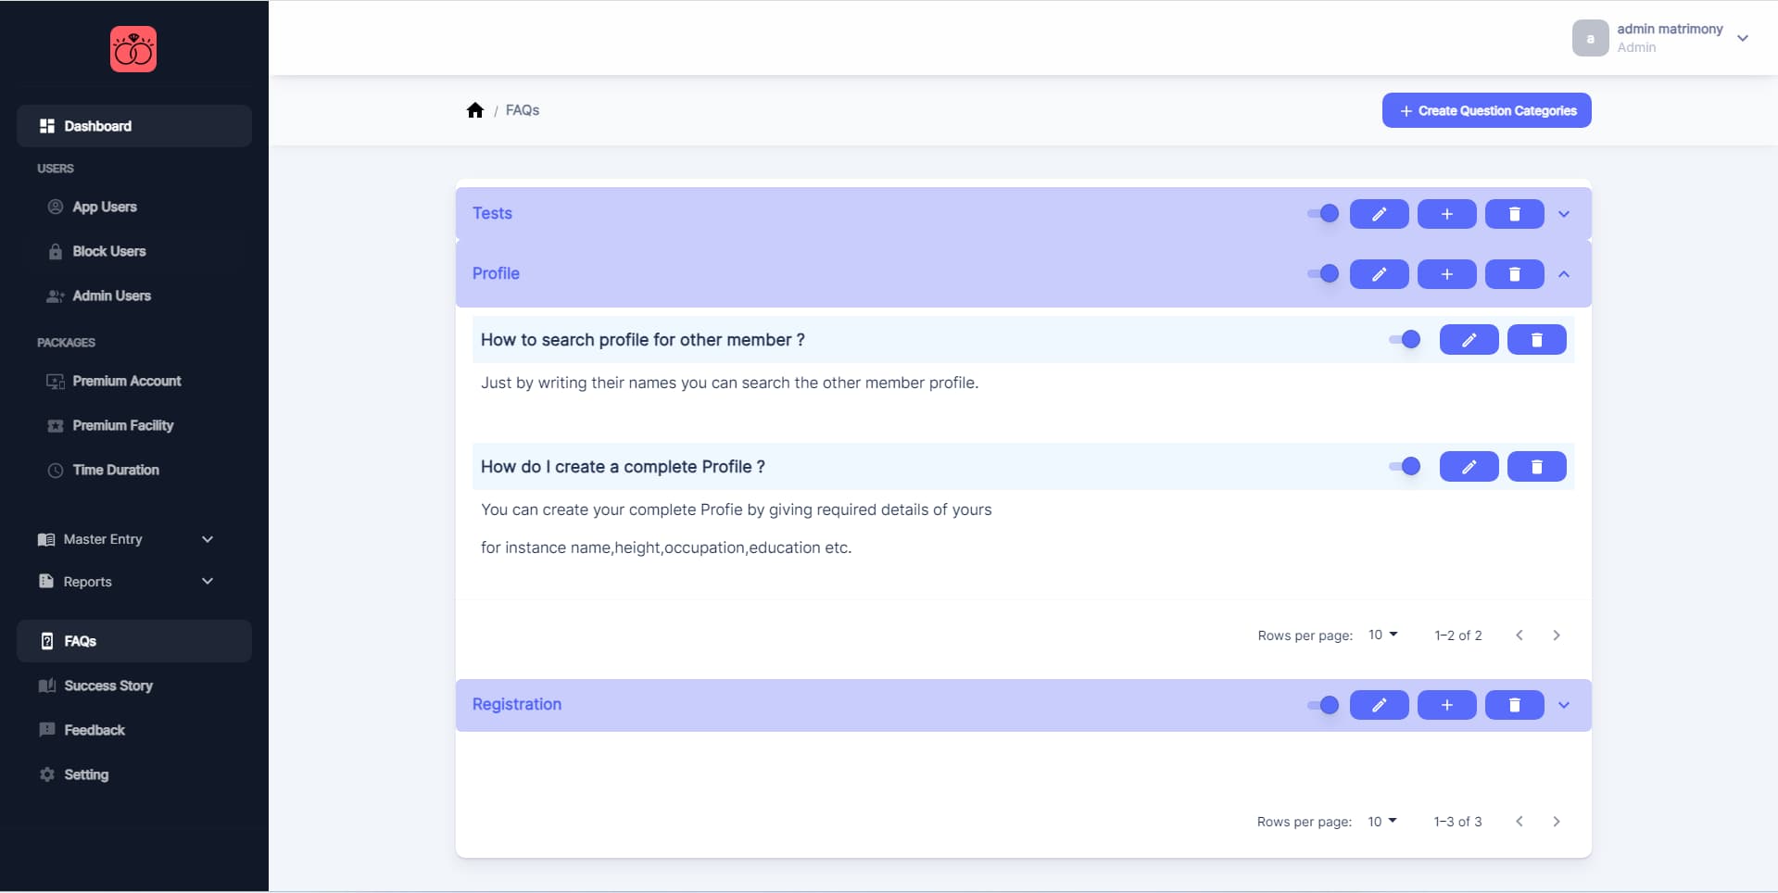
Task: Go to next page of categories list
Action: (1557, 822)
